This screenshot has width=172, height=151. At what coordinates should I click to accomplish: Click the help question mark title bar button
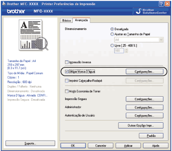(161, 4)
